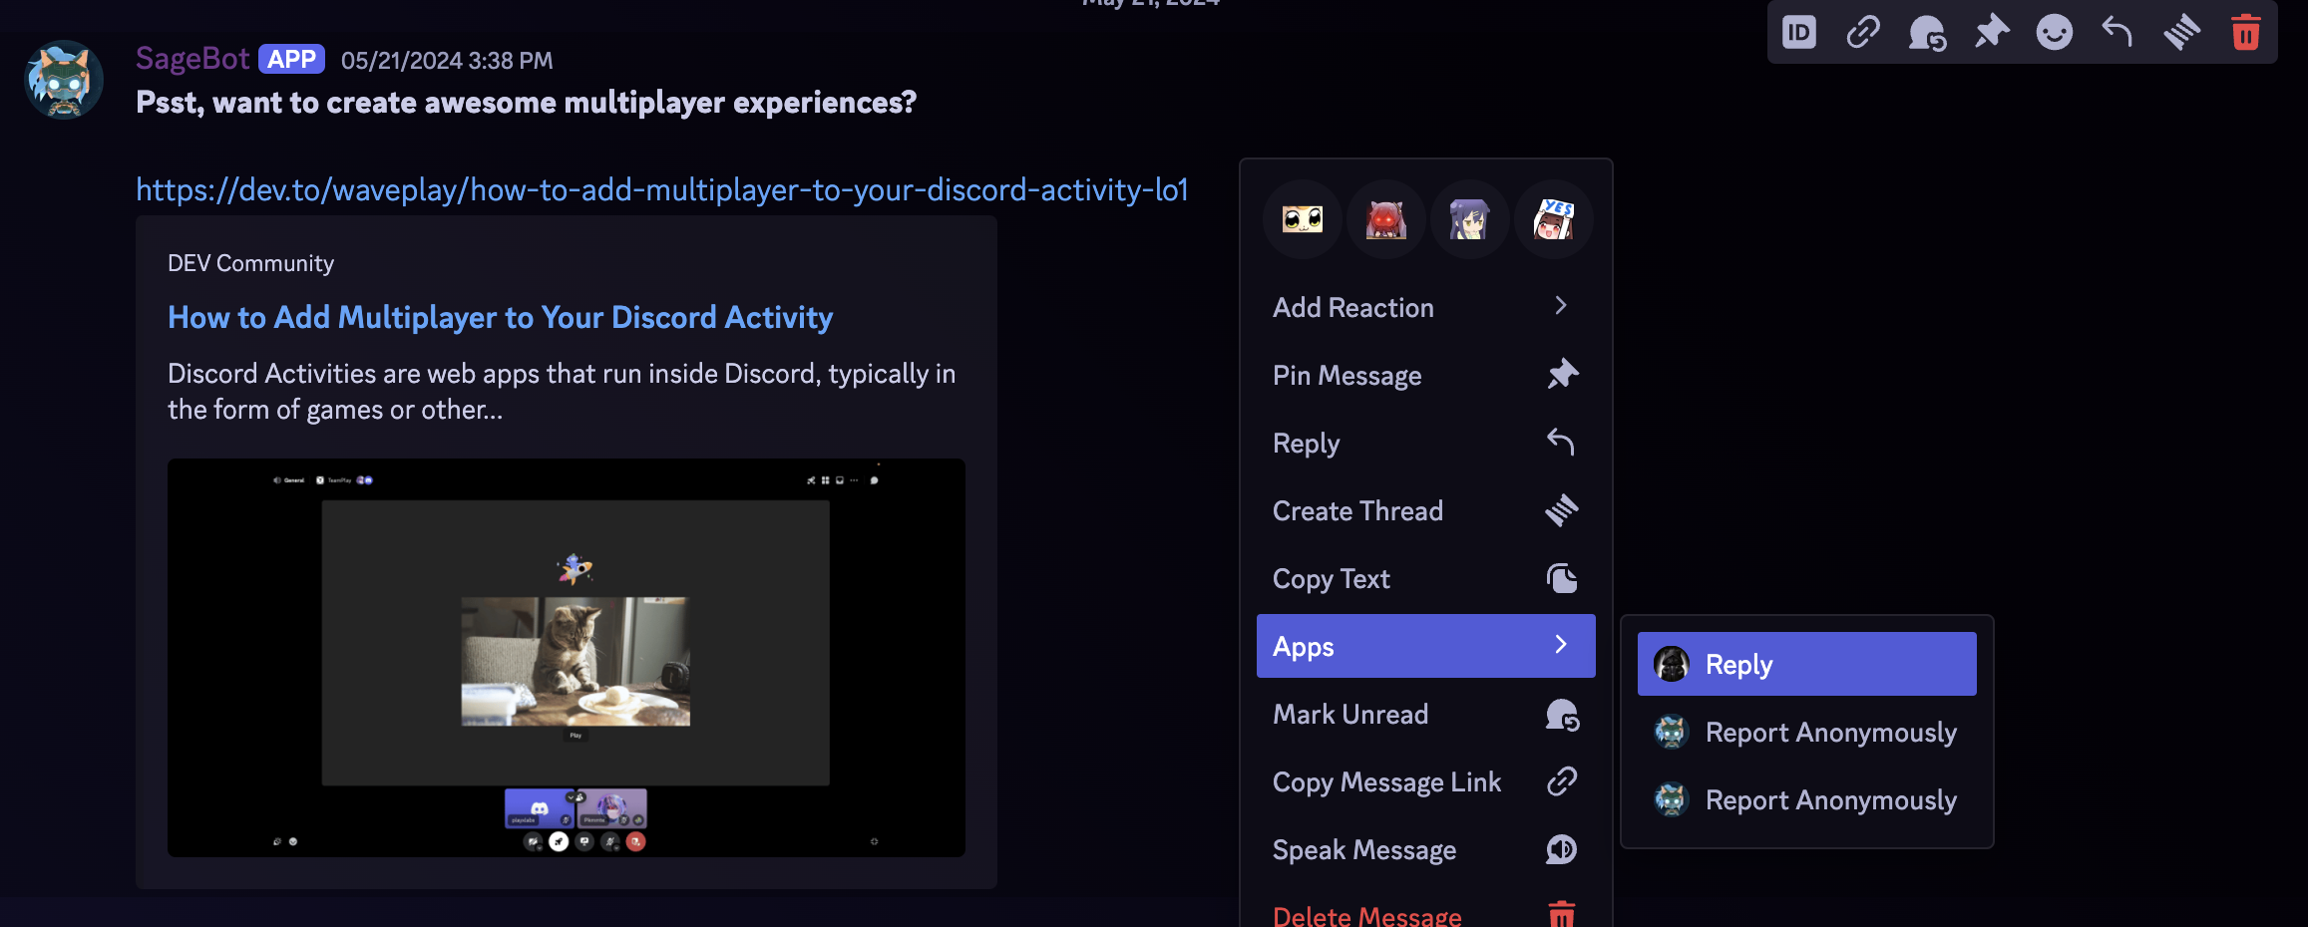The width and height of the screenshot is (2308, 927).
Task: Select Mark Unread menu entry
Action: click(1426, 714)
